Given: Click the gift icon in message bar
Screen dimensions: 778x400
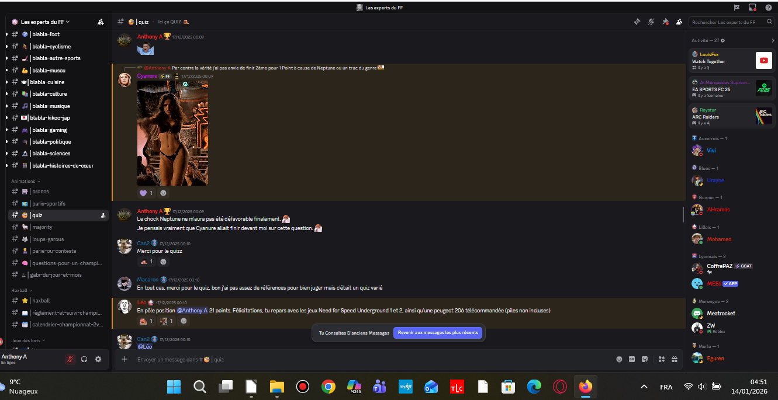Looking at the screenshot, I should [x=674, y=359].
